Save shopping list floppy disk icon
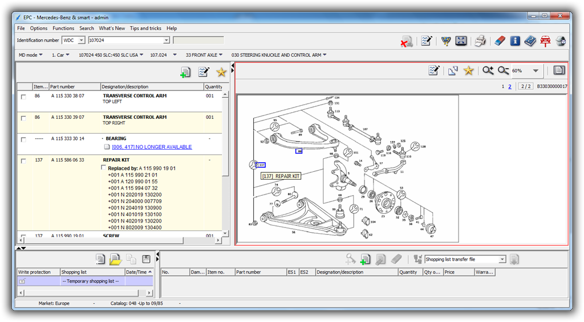Image resolution: width=584 pixels, height=322 pixels. 146,259
